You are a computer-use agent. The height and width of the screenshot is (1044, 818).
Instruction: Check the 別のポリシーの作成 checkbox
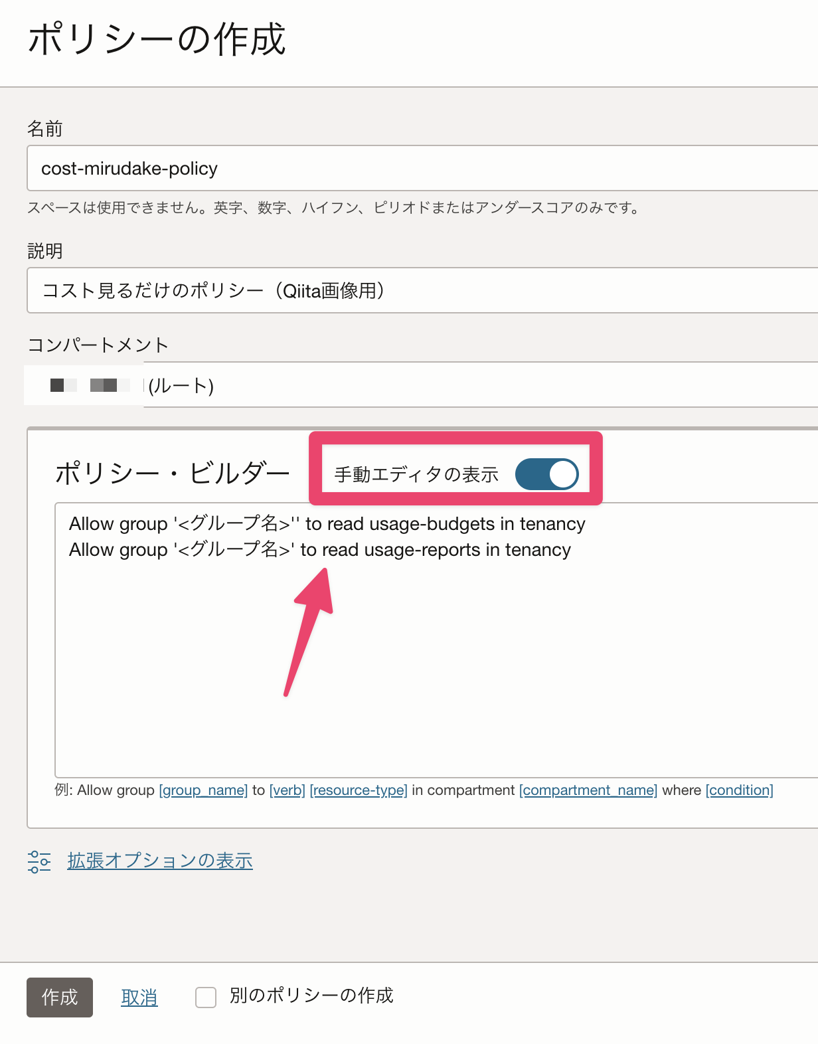pyautogui.click(x=206, y=997)
